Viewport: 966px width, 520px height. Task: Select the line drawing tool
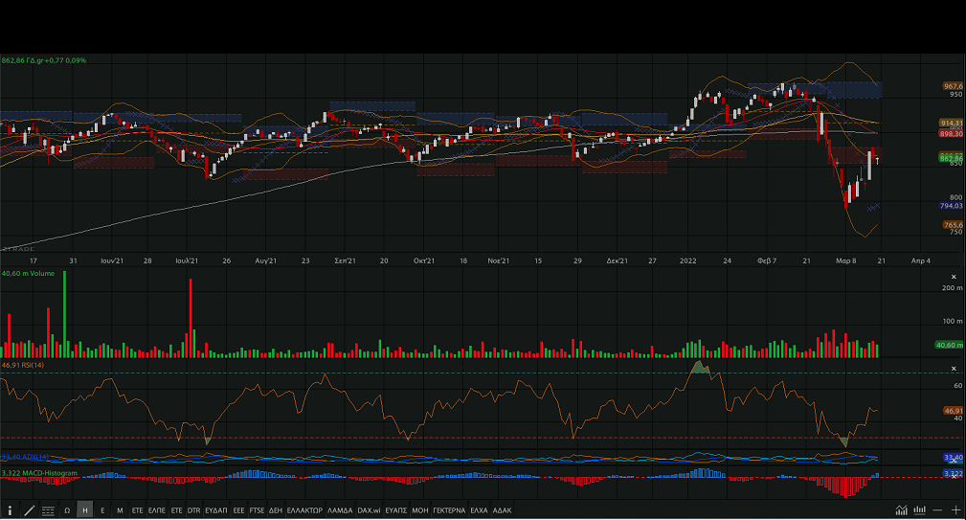[x=30, y=510]
